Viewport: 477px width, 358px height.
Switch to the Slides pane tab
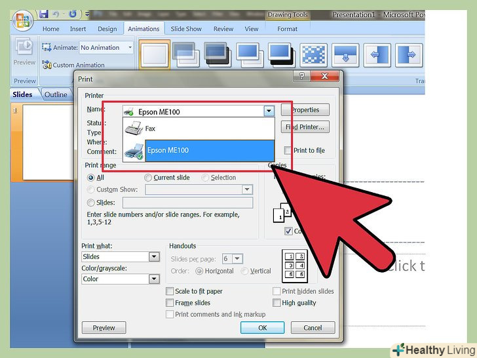(22, 94)
